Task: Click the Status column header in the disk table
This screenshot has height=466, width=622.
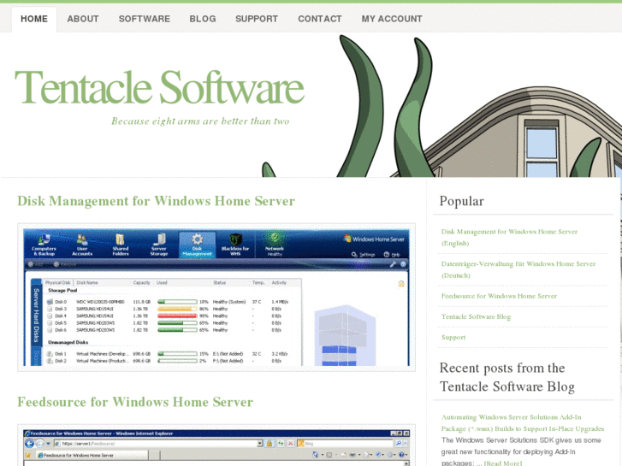Action: coord(219,283)
